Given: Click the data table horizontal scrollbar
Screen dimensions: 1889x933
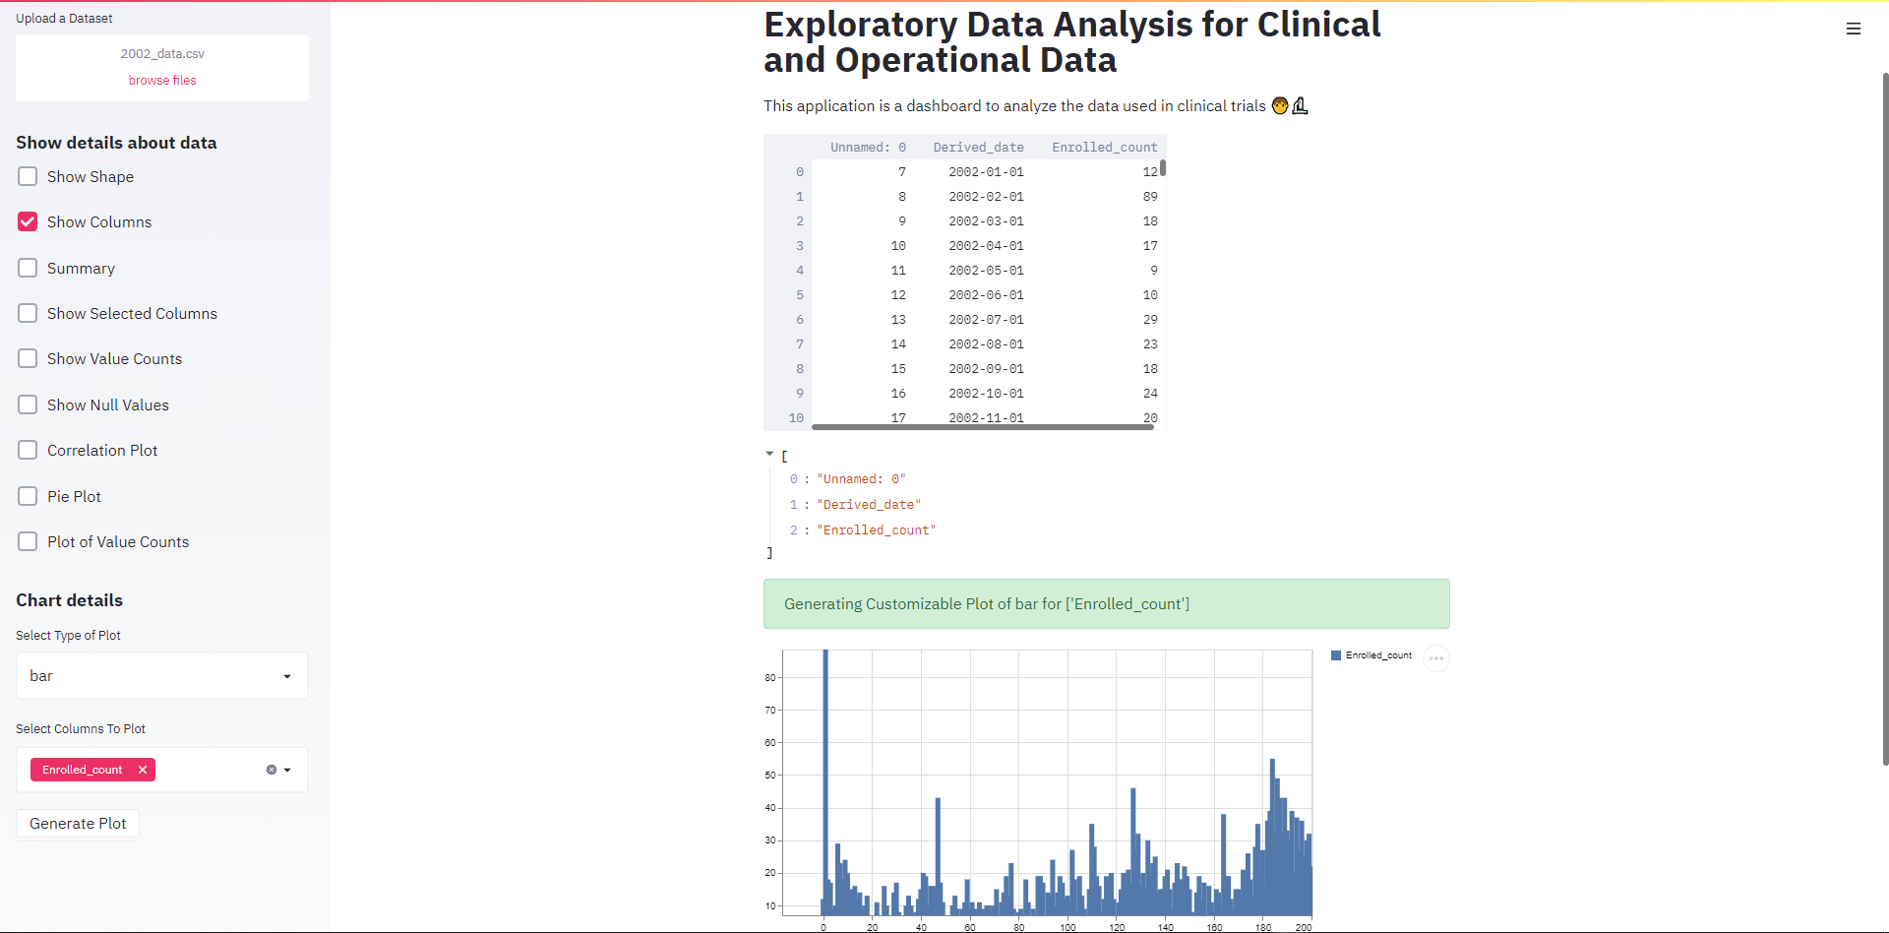Looking at the screenshot, I should coord(982,427).
